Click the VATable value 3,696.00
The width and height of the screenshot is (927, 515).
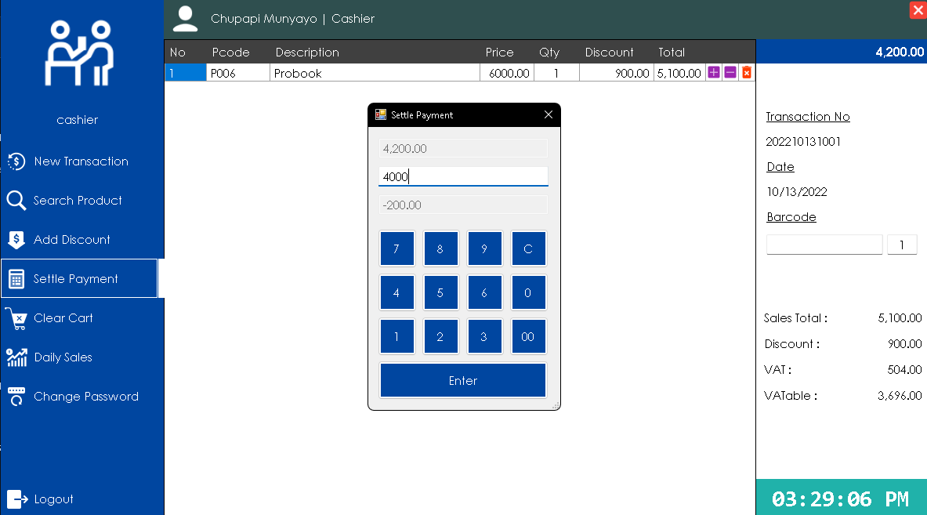pyautogui.click(x=900, y=396)
